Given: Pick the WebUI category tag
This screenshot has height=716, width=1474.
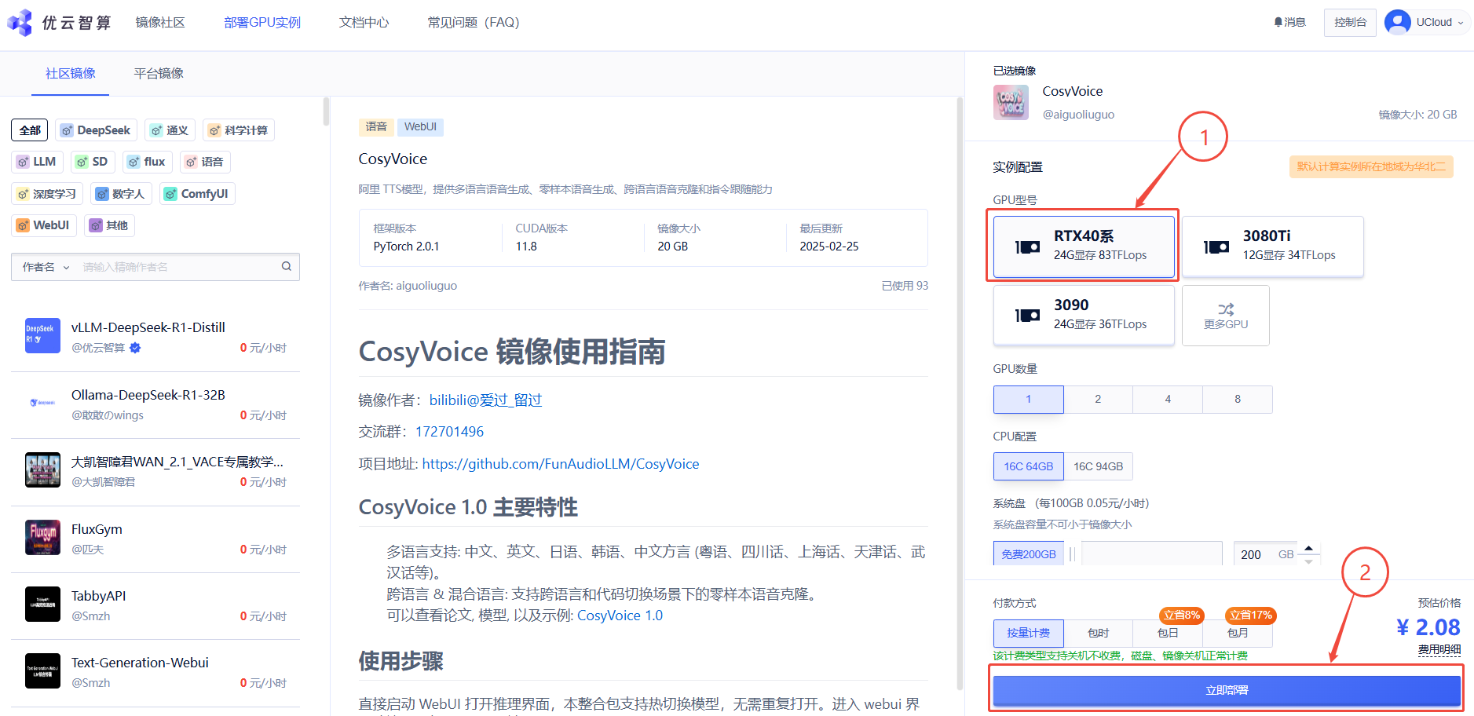Looking at the screenshot, I should 44,225.
